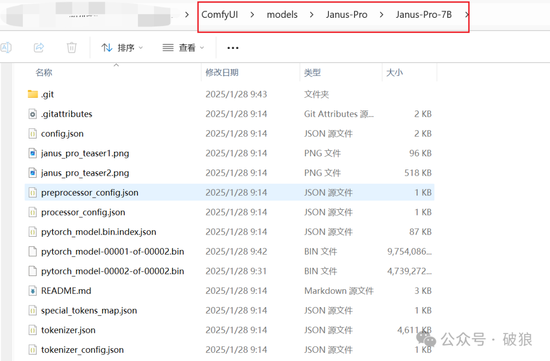Click special_tokens_map.json file name
This screenshot has height=361, width=550.
click(89, 311)
